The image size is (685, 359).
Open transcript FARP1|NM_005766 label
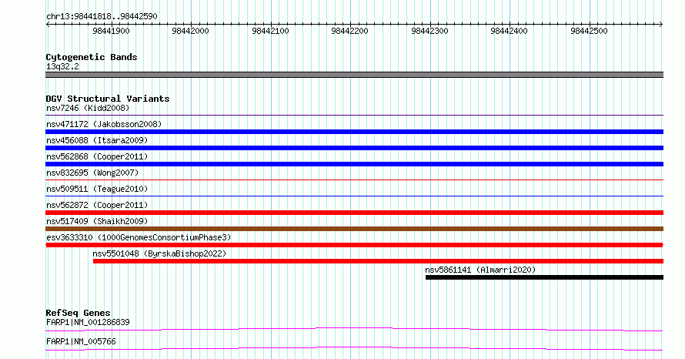[x=81, y=341]
